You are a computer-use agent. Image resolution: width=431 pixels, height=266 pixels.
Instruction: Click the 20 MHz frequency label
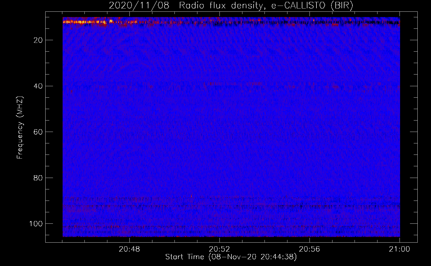click(38, 40)
